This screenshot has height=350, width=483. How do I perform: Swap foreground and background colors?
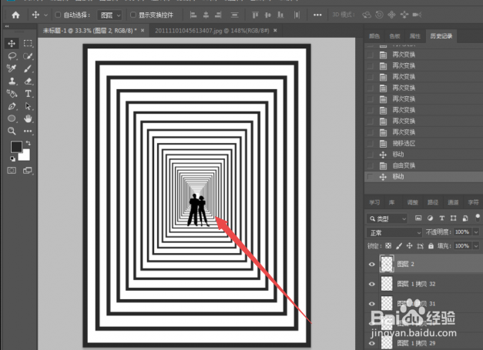coord(29,143)
